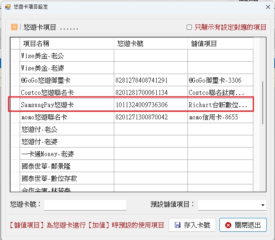Click the 悠遊卡號 column header

pos(151,43)
